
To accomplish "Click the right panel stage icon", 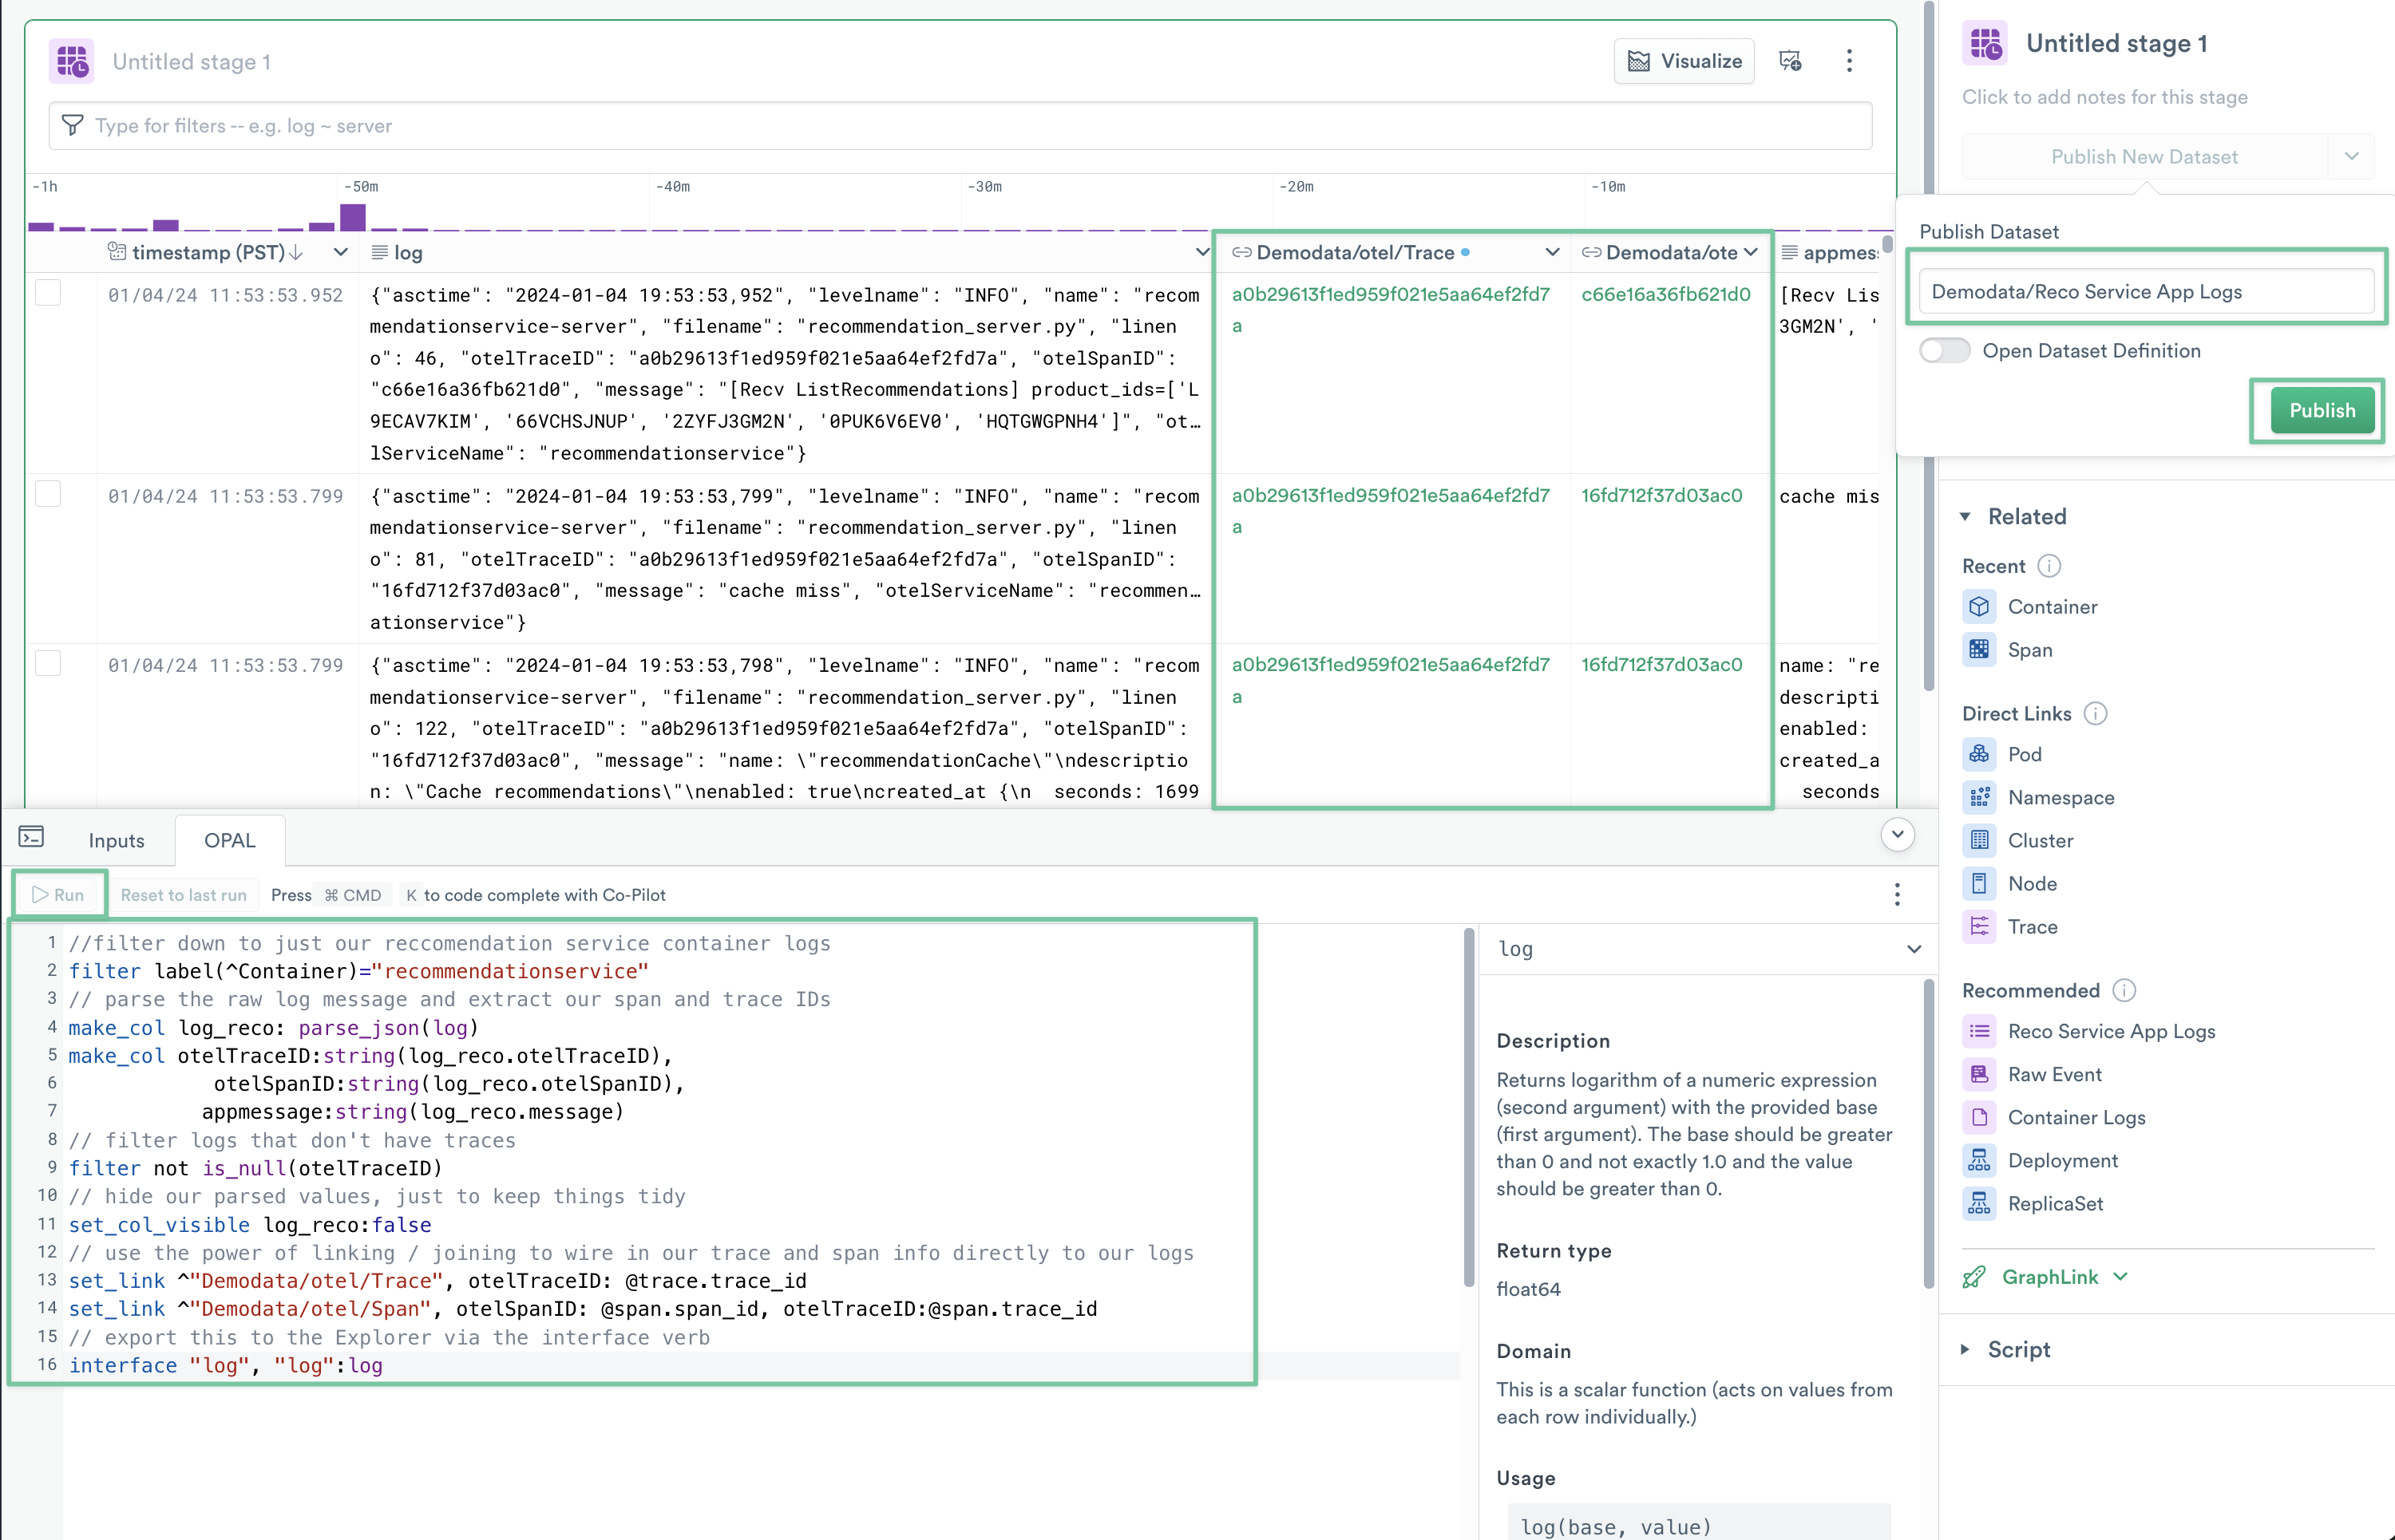I will point(1985,43).
